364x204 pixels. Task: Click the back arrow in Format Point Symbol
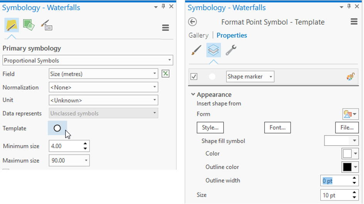192,22
